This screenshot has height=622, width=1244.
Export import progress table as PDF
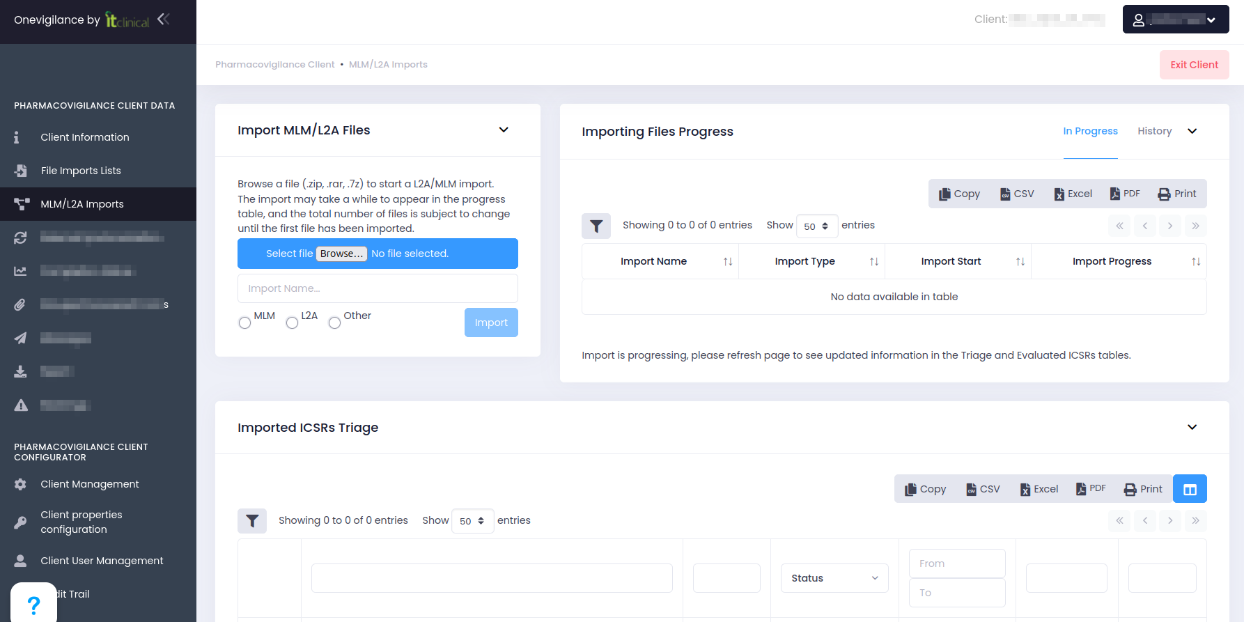point(1125,194)
